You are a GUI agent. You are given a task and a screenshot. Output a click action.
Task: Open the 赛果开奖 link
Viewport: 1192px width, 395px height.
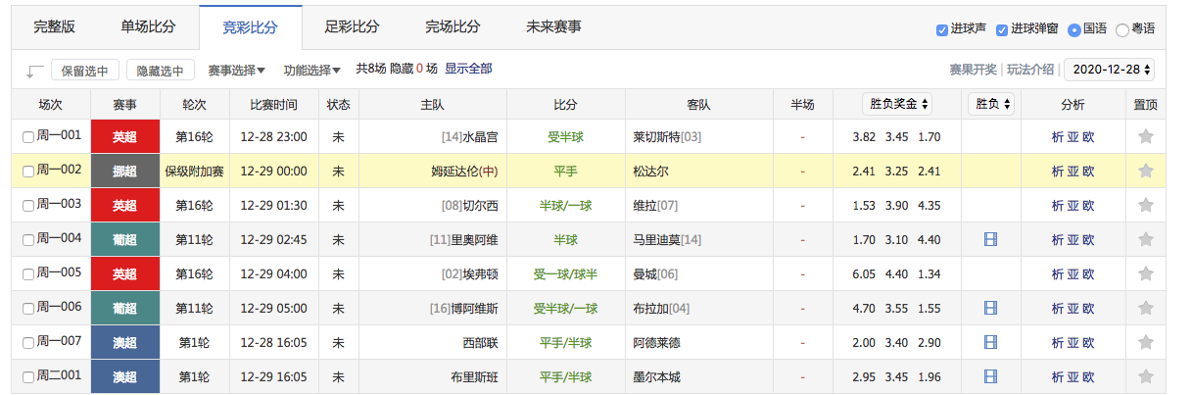click(974, 70)
